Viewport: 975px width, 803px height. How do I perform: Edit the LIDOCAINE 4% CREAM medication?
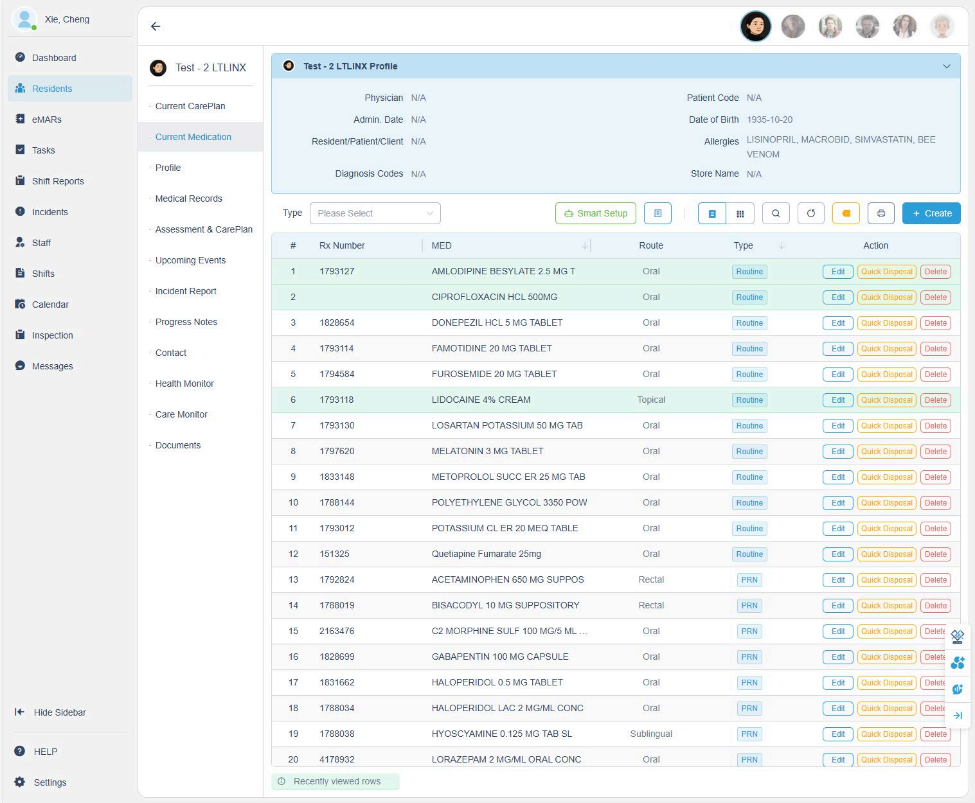click(x=837, y=400)
